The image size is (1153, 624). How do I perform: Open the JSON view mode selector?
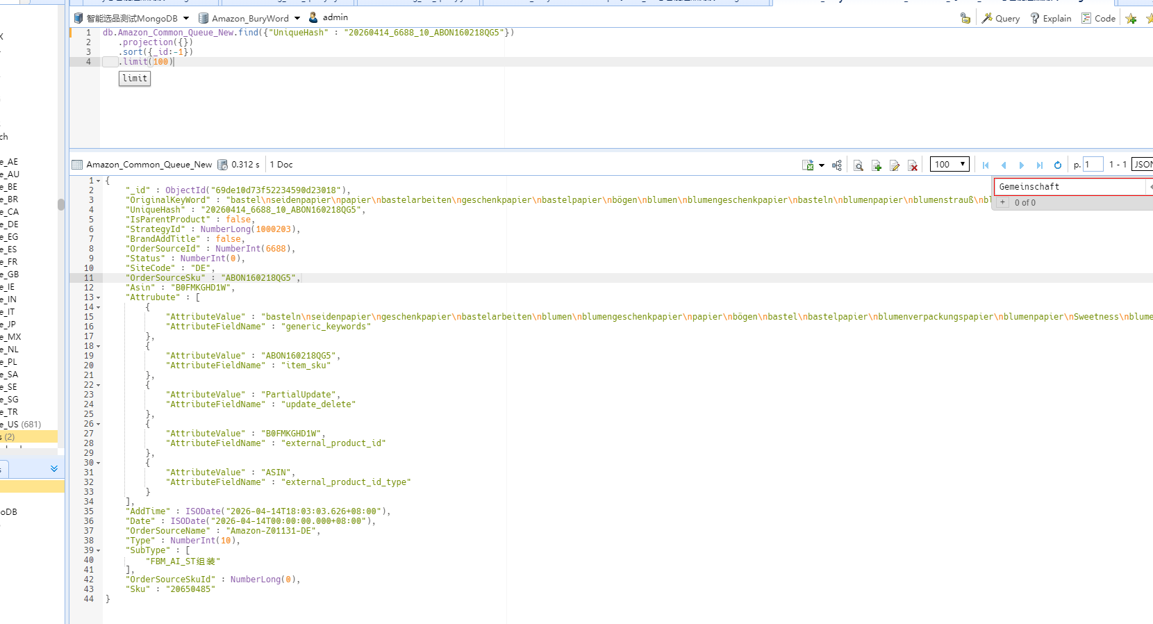(x=1142, y=165)
